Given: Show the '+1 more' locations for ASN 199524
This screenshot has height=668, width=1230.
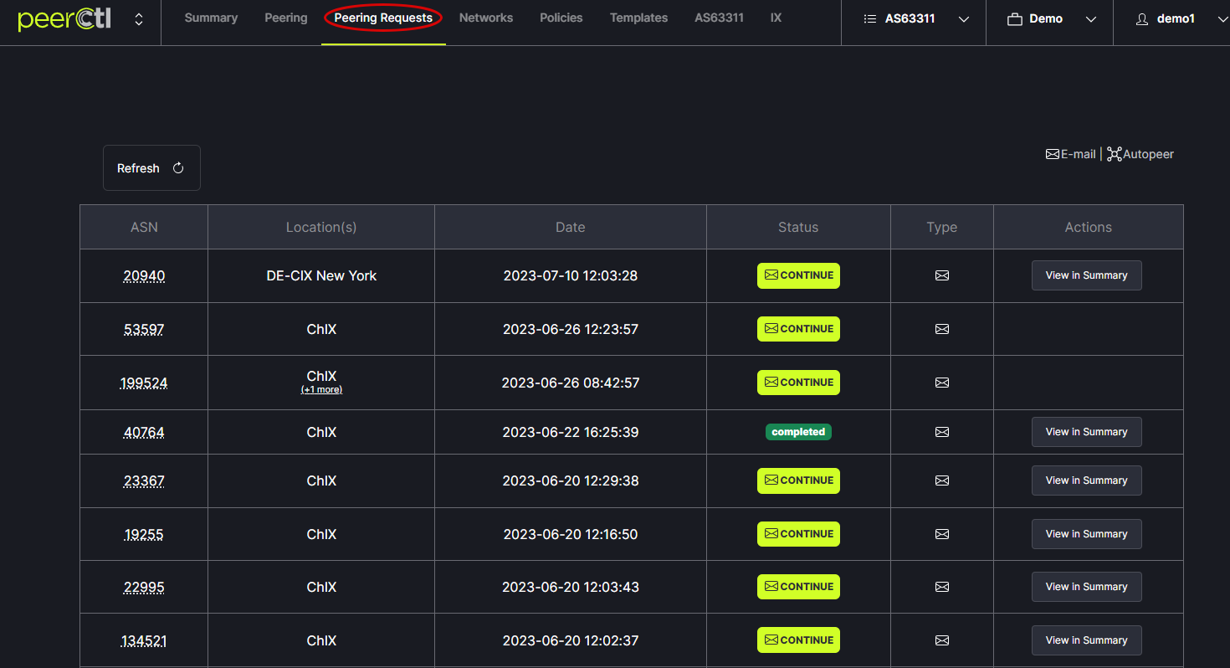Looking at the screenshot, I should [x=321, y=390].
